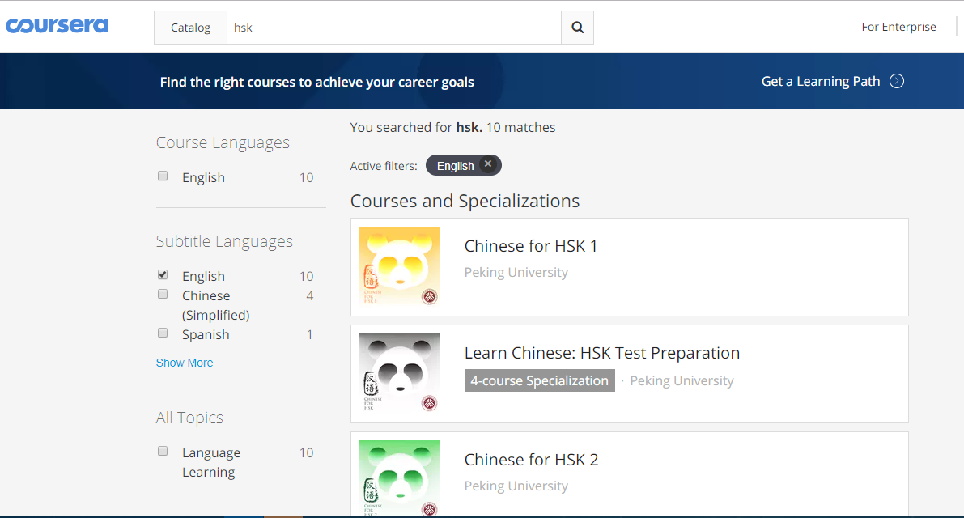Expand subtitle languages with Show More
Image resolution: width=964 pixels, height=518 pixels.
185,363
